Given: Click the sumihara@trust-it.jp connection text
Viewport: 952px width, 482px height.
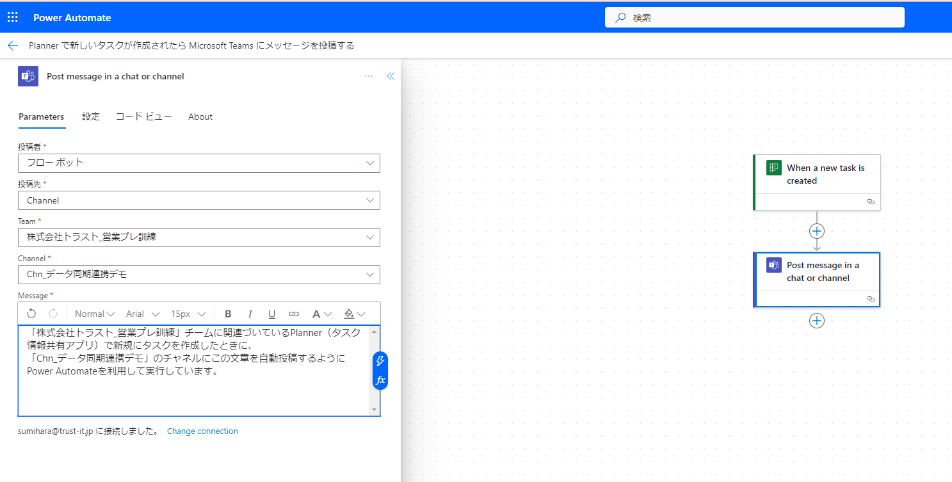Looking at the screenshot, I should point(89,431).
